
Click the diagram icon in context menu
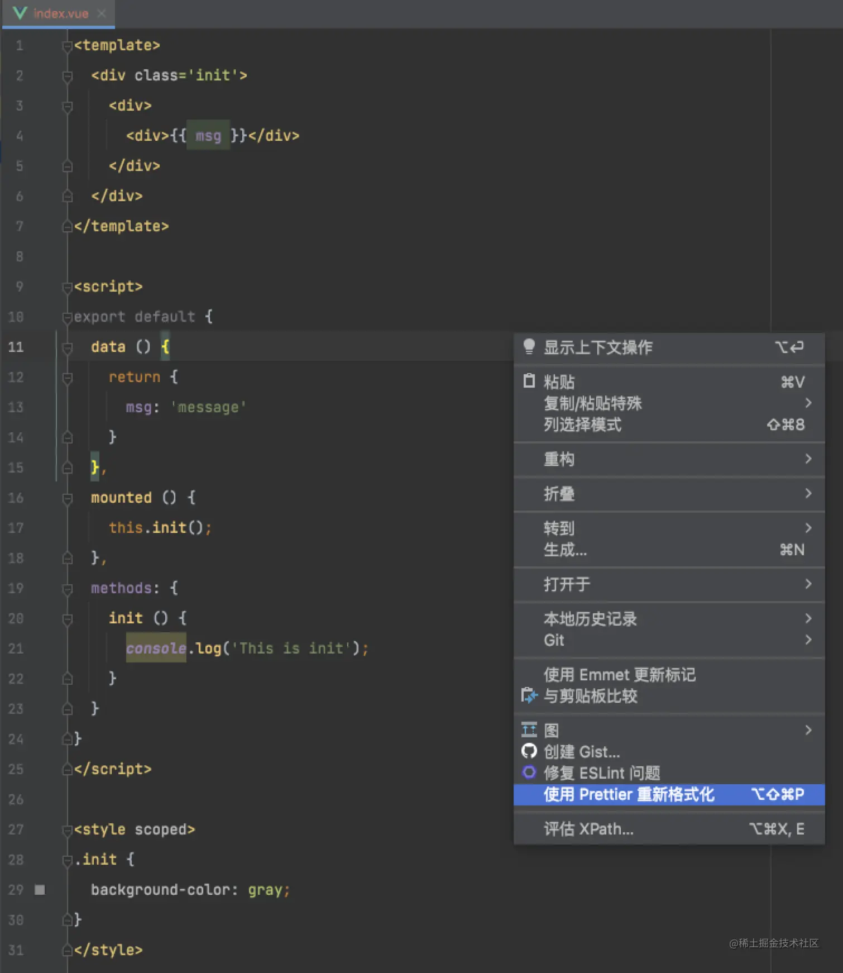pos(529,730)
